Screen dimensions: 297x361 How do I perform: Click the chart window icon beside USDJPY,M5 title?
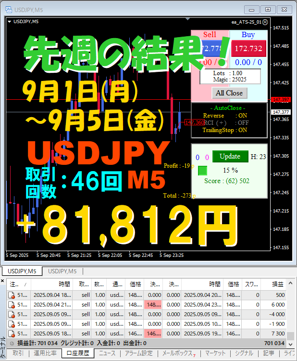pos(9,10)
